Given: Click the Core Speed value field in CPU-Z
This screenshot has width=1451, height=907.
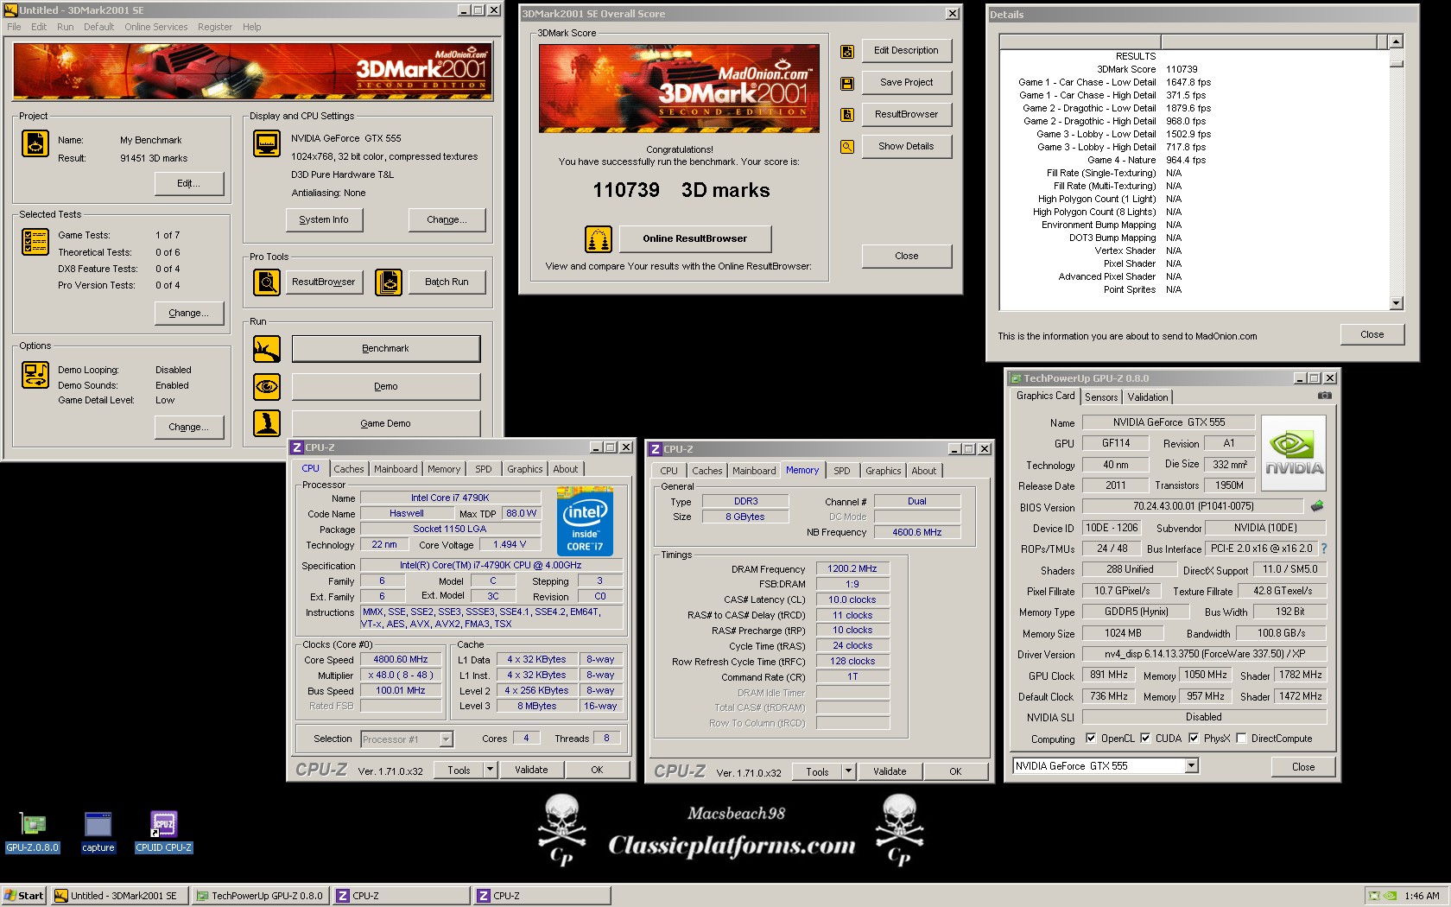Looking at the screenshot, I should point(401,659).
